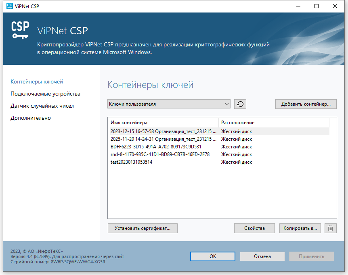Open the Дополнительно section
Image resolution: width=348 pixels, height=275 pixels.
31,118
